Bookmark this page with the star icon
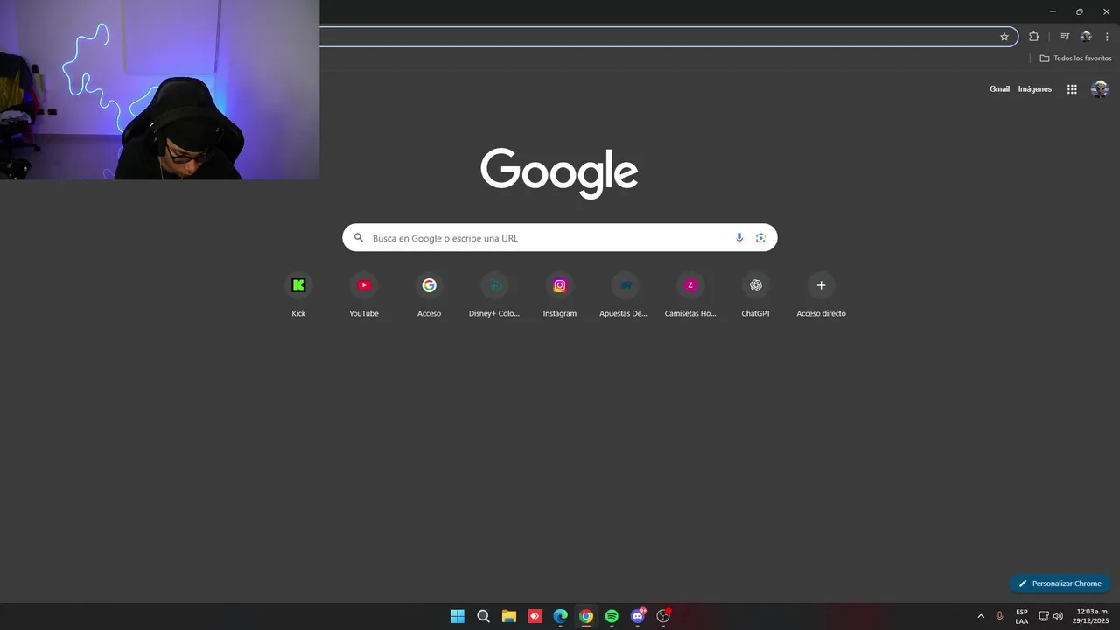This screenshot has width=1120, height=630. click(x=1004, y=37)
